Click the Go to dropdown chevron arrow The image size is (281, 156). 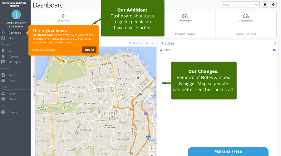[256, 5]
